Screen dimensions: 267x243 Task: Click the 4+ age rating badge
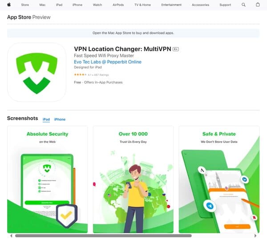(x=176, y=49)
